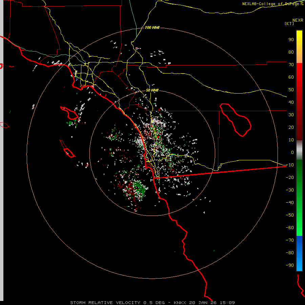Click the -20 knots scale value
This screenshot has height=305, width=305.
[290, 178]
